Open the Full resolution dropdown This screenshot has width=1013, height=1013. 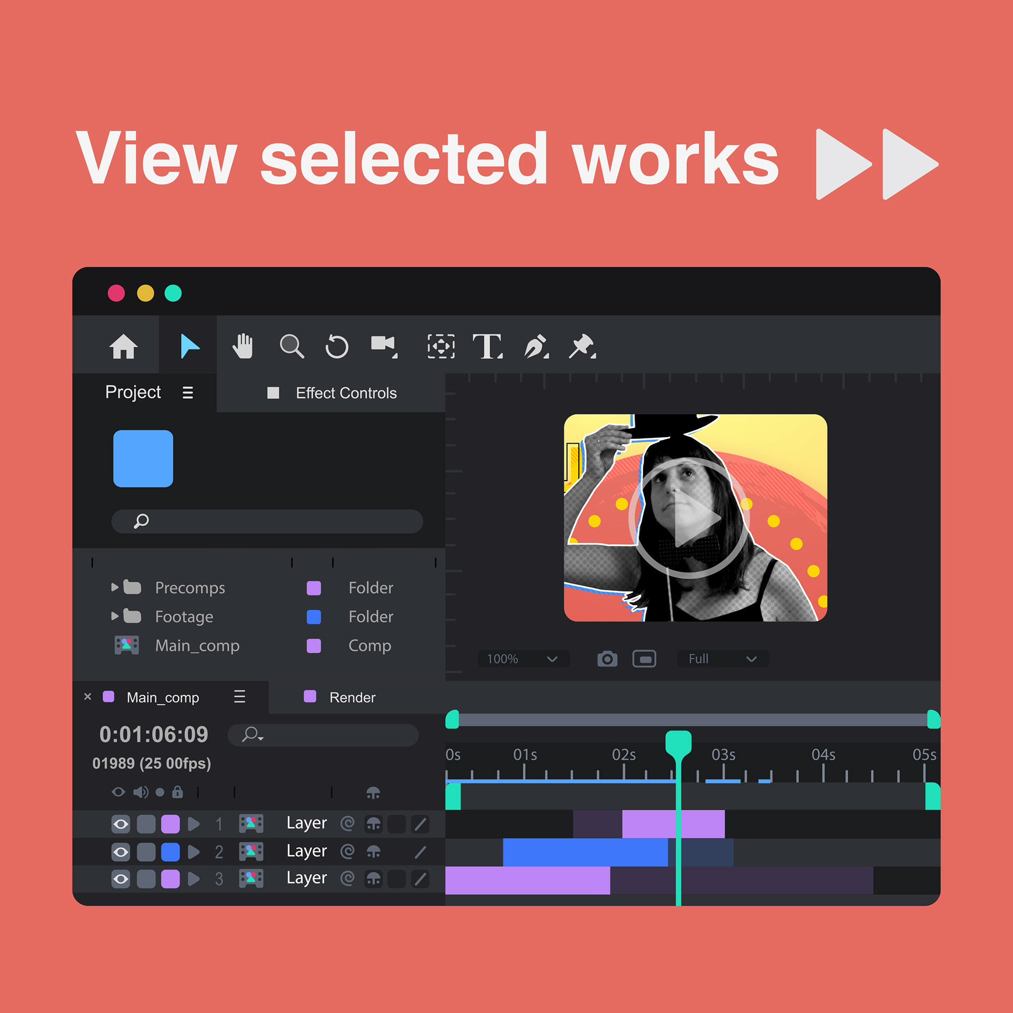point(722,659)
